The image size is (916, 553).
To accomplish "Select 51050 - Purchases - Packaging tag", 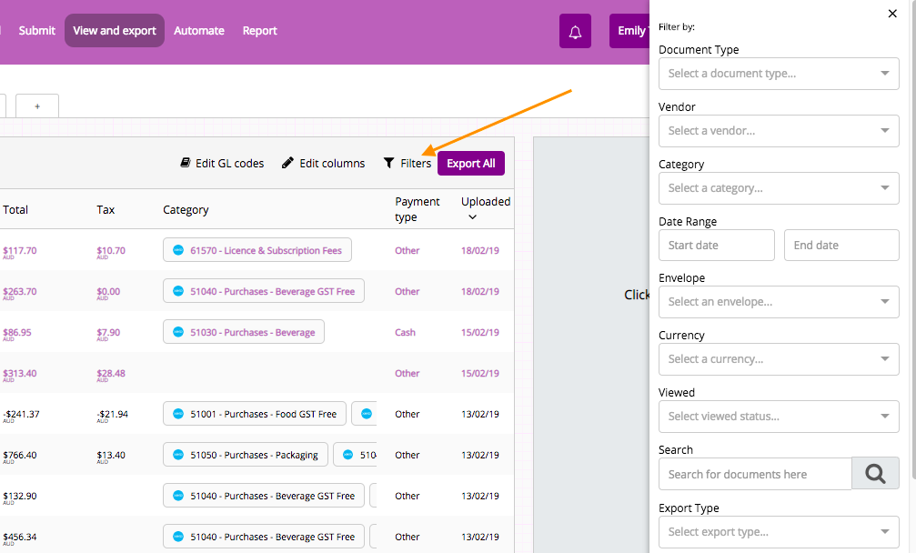I will coord(246,454).
